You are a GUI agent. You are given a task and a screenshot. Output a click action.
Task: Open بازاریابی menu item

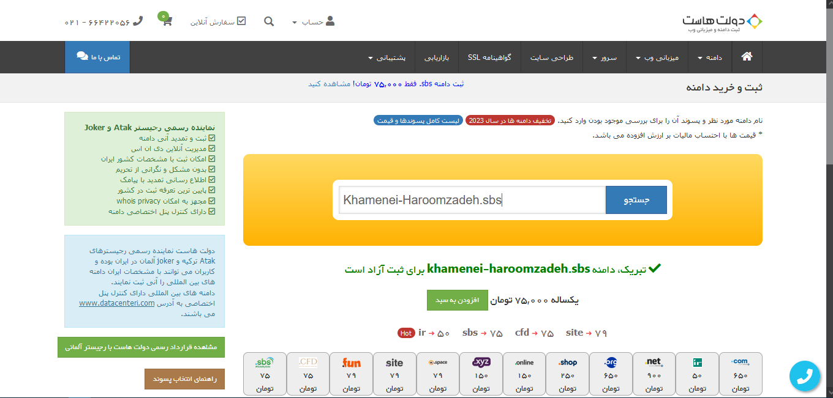[437, 57]
